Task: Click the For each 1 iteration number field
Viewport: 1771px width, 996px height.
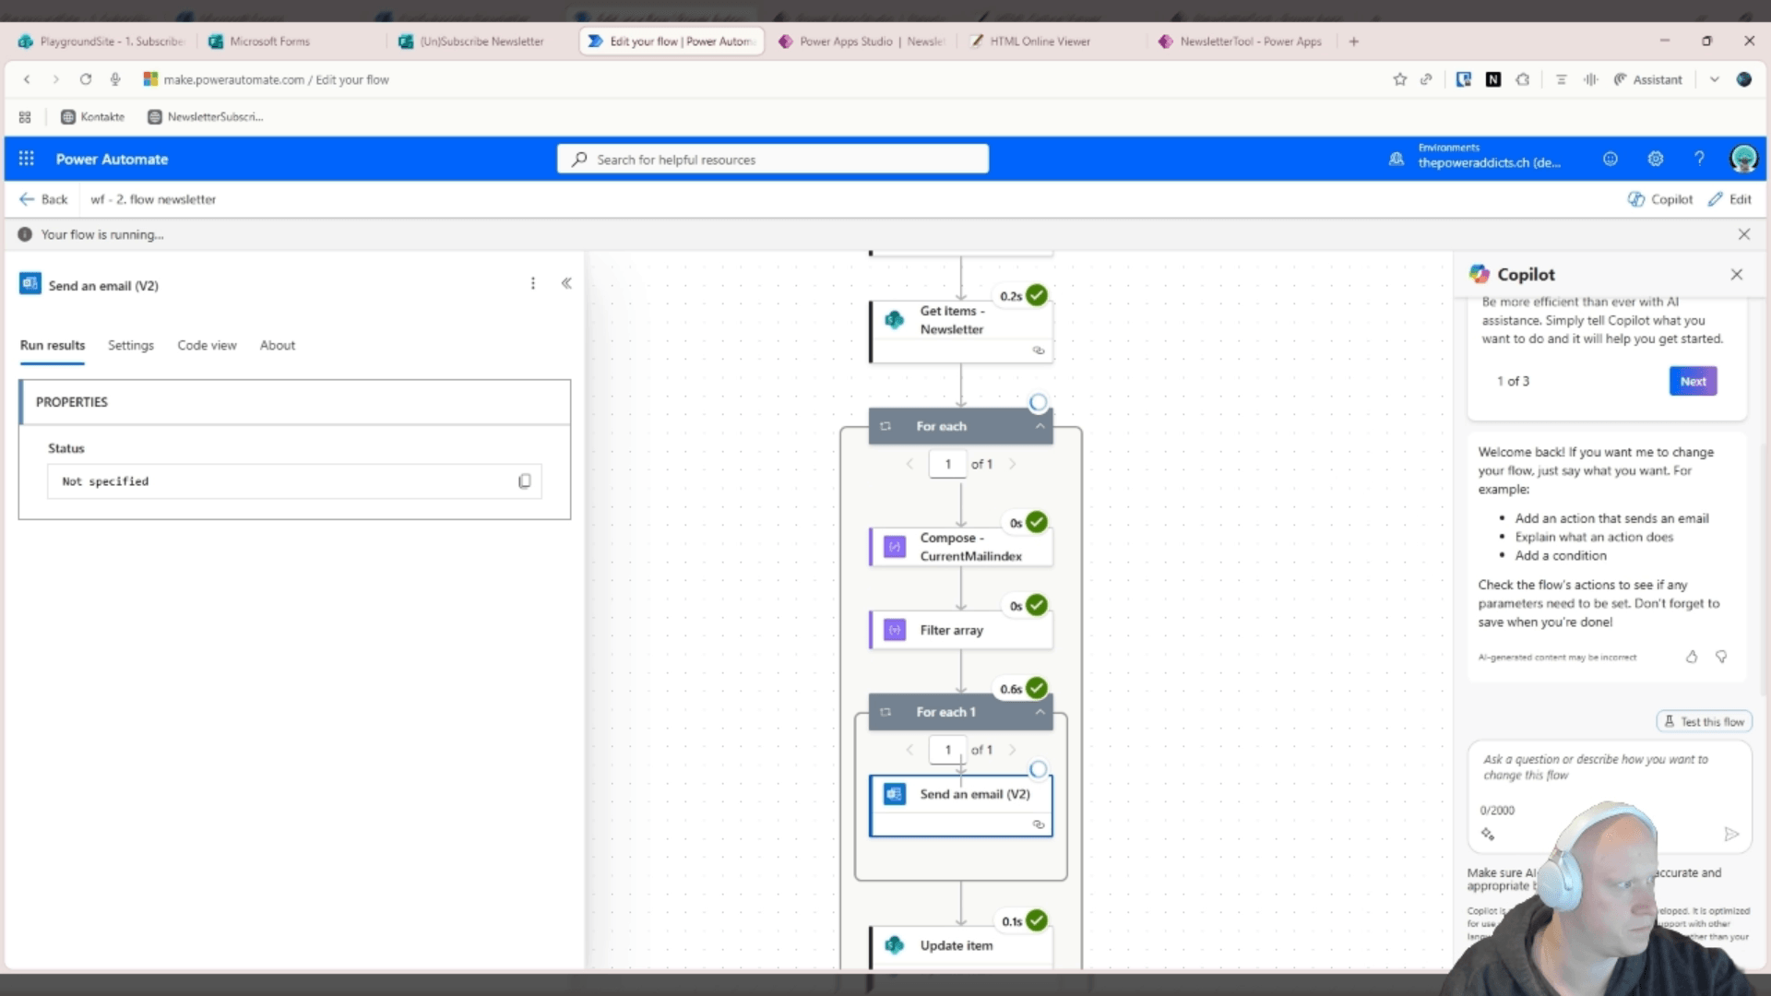Action: pyautogui.click(x=947, y=750)
